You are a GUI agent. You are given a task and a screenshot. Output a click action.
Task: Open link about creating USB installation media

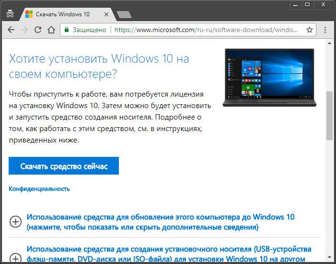tap(169, 254)
